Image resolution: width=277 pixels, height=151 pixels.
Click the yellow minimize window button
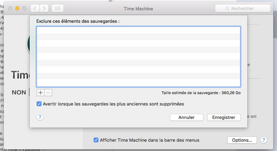17,8
